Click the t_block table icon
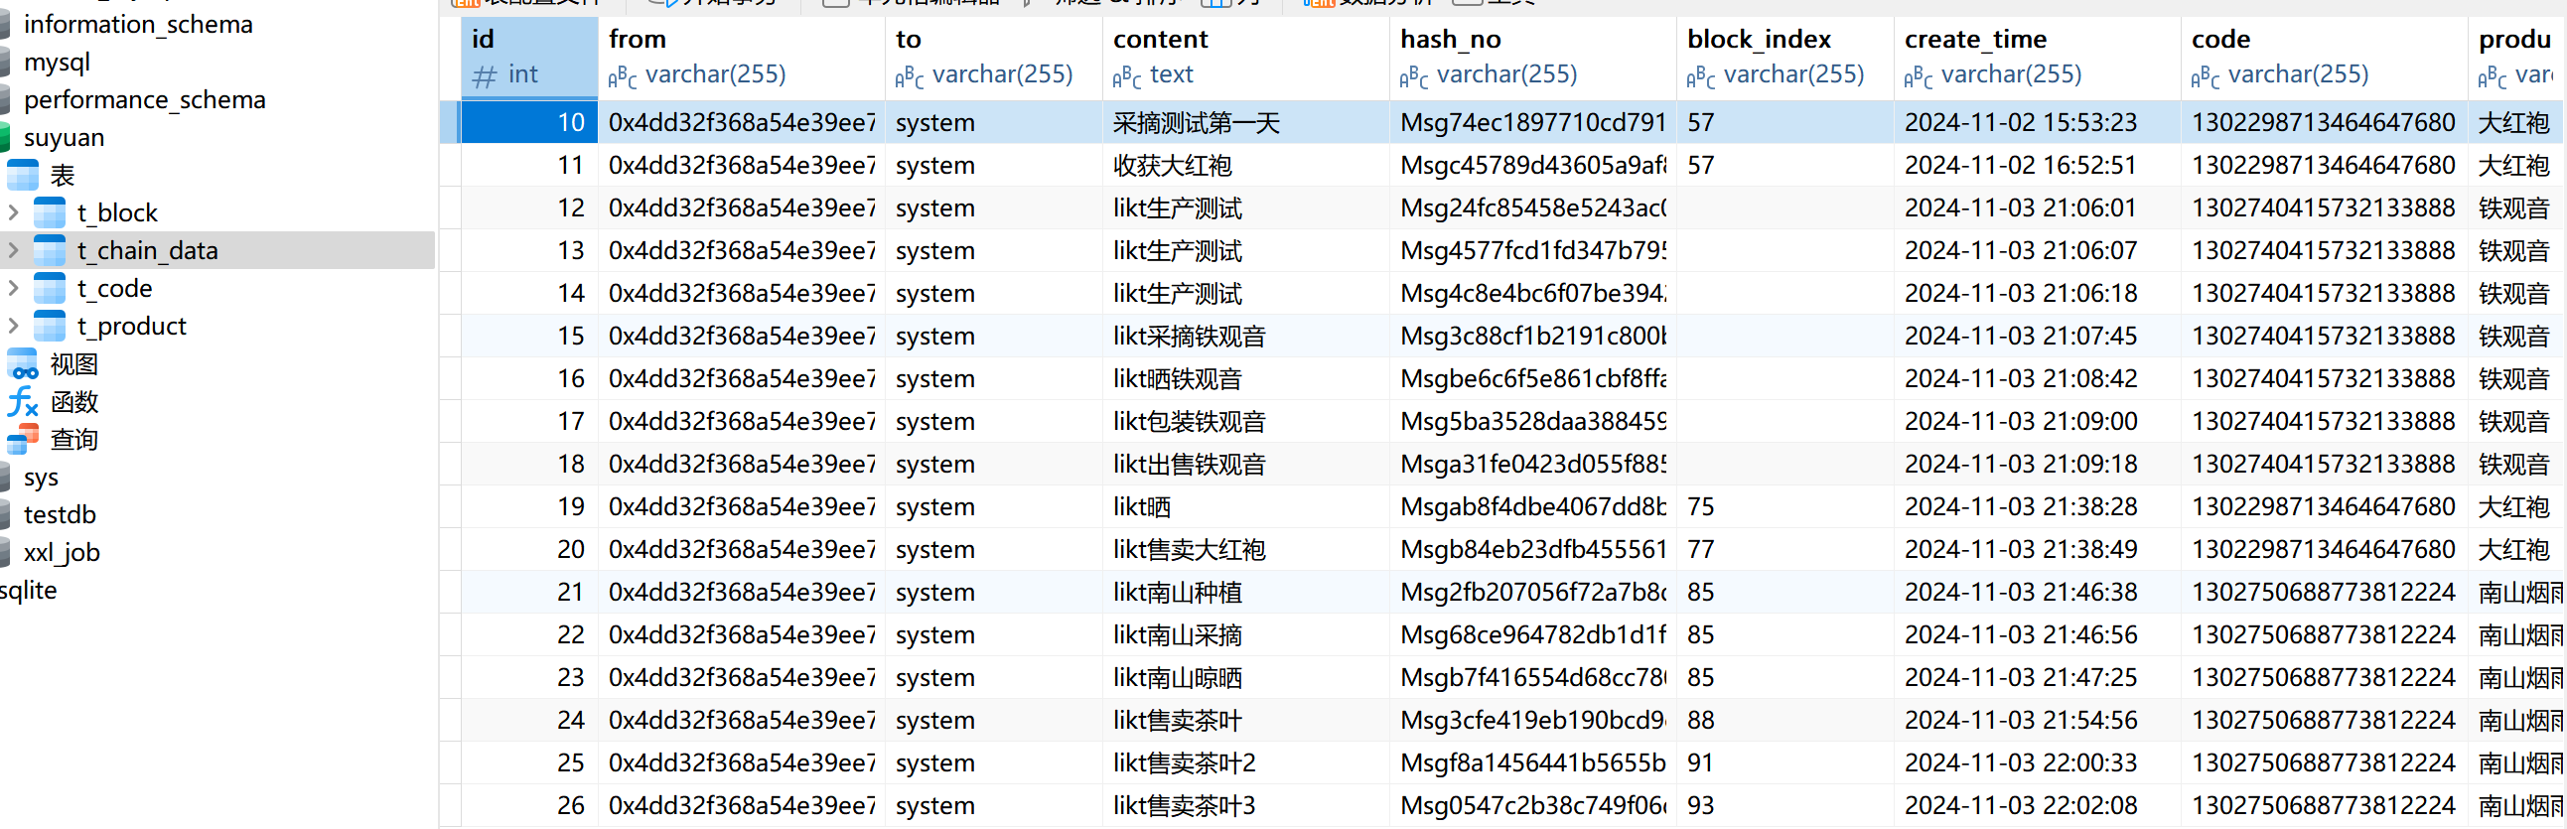 point(49,212)
